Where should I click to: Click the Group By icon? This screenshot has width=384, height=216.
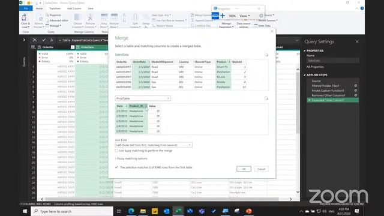click(x=146, y=17)
